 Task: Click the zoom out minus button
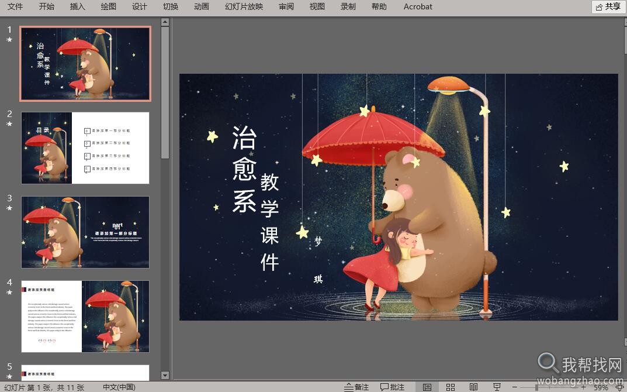pyautogui.click(x=515, y=387)
